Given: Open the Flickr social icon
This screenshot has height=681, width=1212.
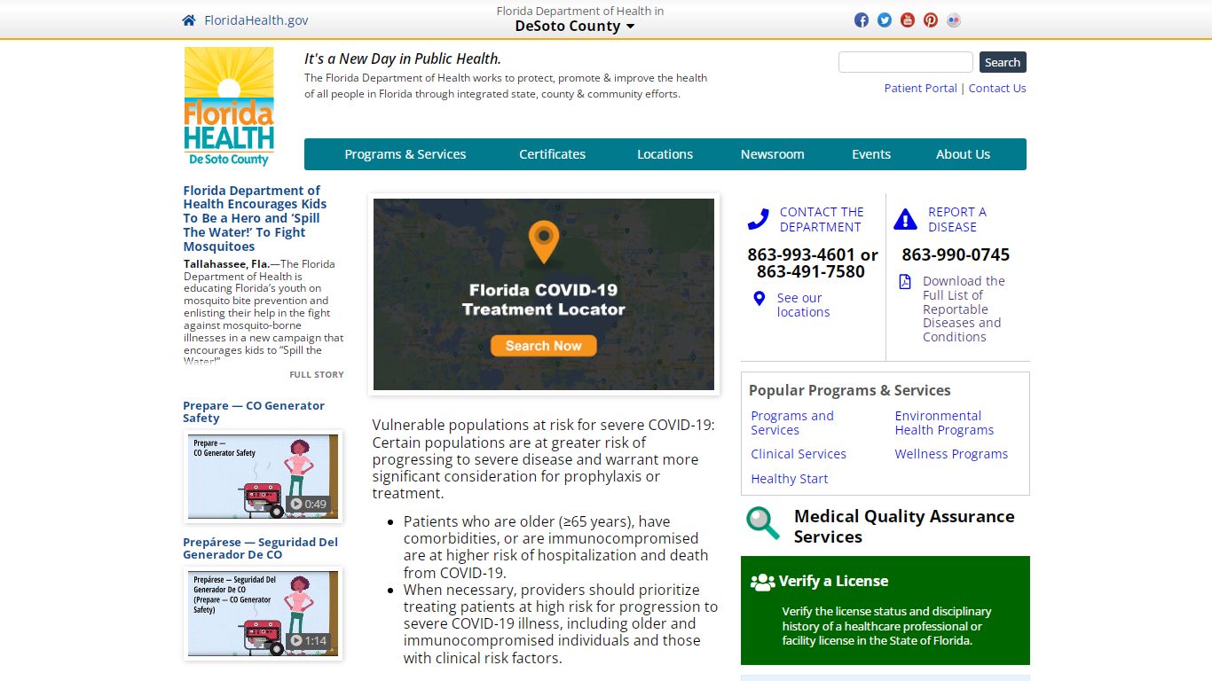Looking at the screenshot, I should [x=954, y=20].
